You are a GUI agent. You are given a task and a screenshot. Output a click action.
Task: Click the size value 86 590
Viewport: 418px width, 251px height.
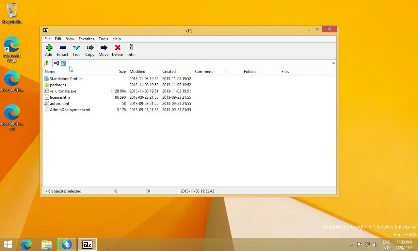tap(120, 97)
